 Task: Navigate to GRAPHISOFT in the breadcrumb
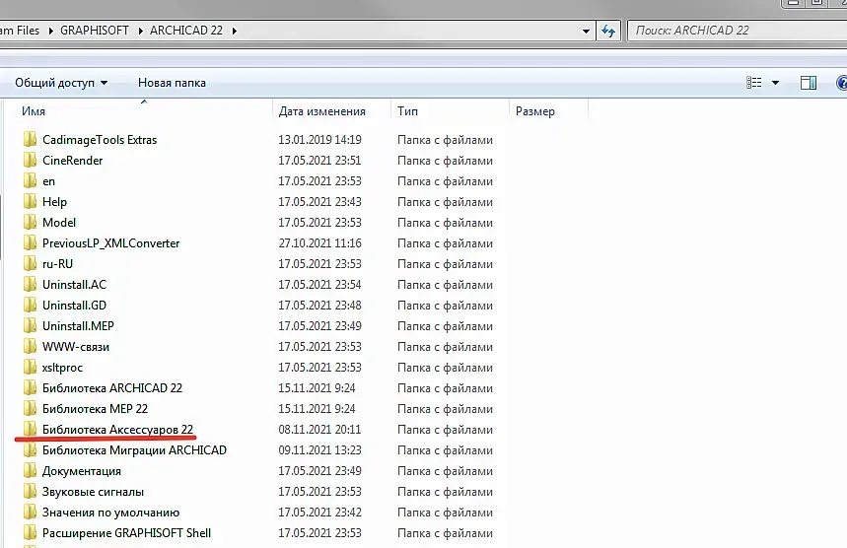[x=95, y=31]
